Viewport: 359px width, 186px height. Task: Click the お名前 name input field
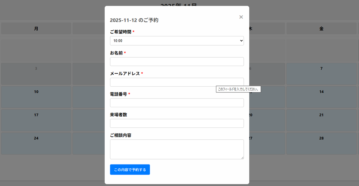click(x=177, y=62)
